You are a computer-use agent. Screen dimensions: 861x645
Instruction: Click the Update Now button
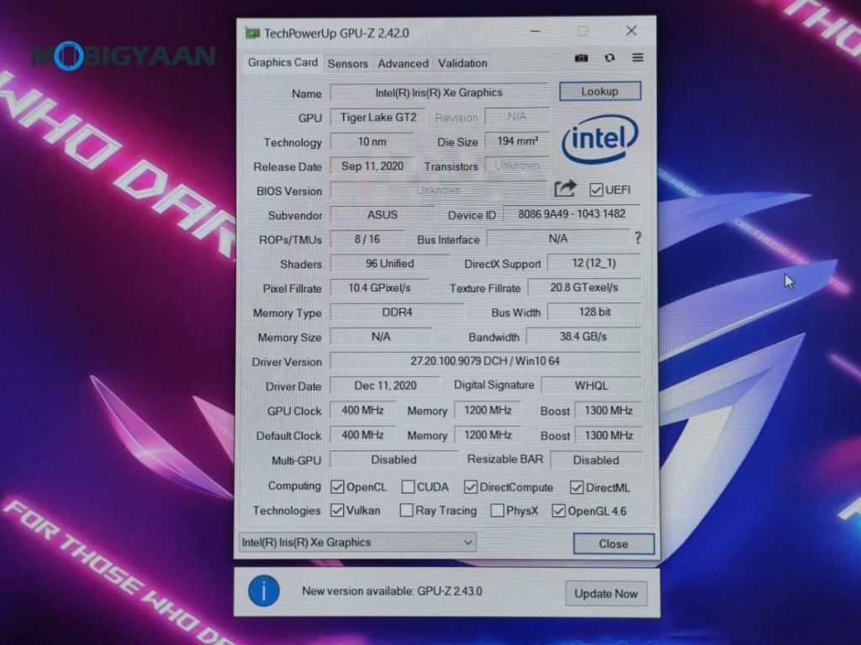click(x=606, y=594)
